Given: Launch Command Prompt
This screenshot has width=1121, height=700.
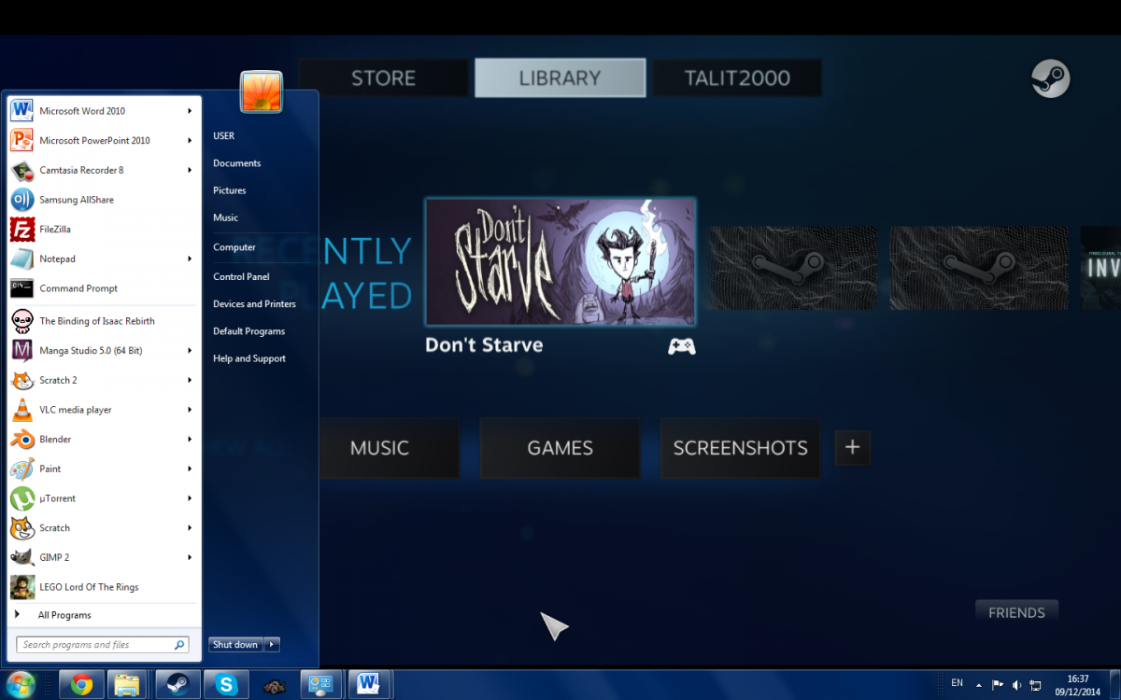Looking at the screenshot, I should 103,288.
